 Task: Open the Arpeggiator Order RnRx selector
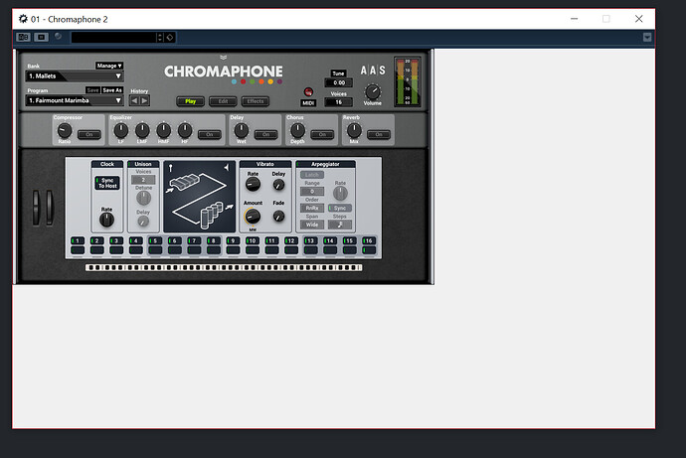(x=312, y=208)
